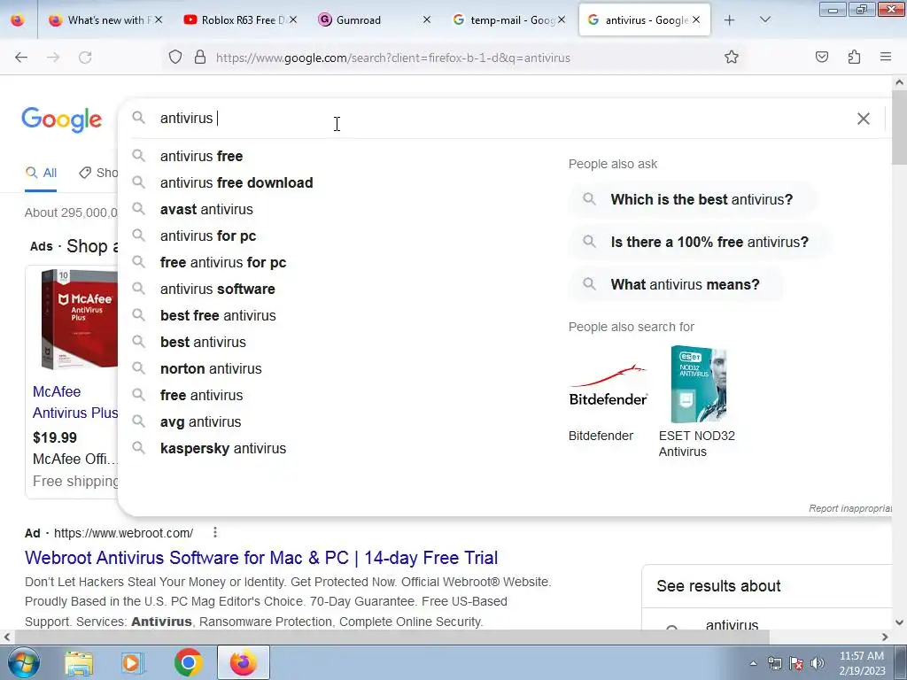Click the horizontal scrollbar right arrow
This screenshot has width=907, height=680.
[885, 637]
